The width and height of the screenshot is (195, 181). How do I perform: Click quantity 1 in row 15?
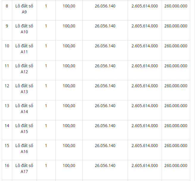(46, 146)
